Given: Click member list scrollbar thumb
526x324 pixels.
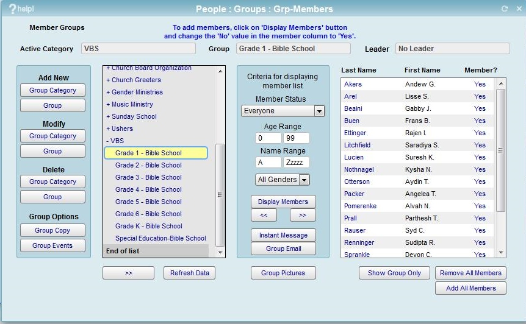Looking at the screenshot, I should (500, 150).
